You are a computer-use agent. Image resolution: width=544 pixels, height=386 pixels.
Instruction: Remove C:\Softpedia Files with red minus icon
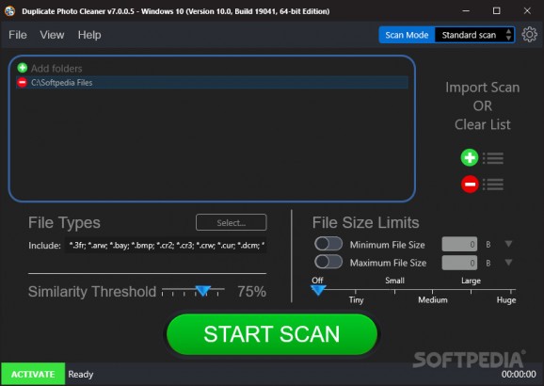coord(23,82)
